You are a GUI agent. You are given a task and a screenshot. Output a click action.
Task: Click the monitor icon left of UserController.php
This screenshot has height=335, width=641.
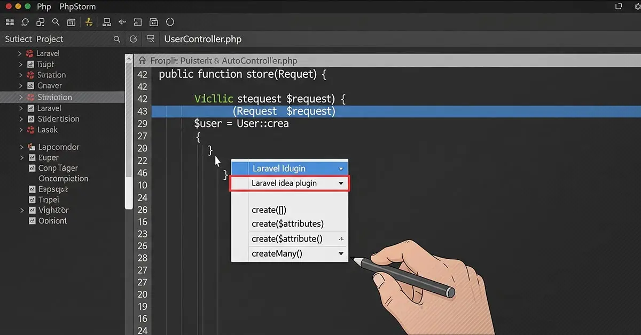(x=151, y=39)
